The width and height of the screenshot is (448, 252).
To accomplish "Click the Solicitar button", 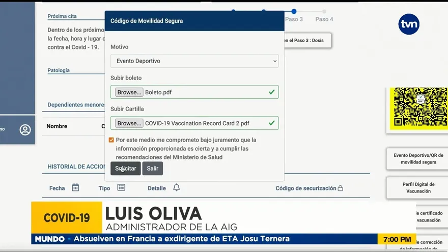I will coord(125,169).
